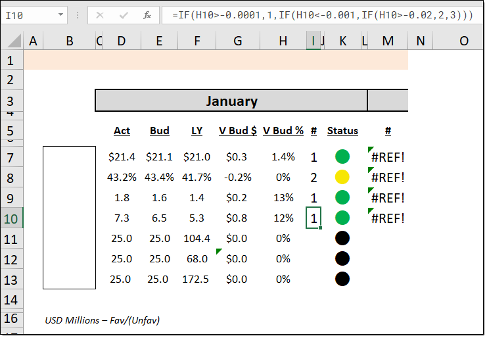Image resolution: width=487 pixels, height=338 pixels.
Task: Select the column K header
Action: pos(342,41)
